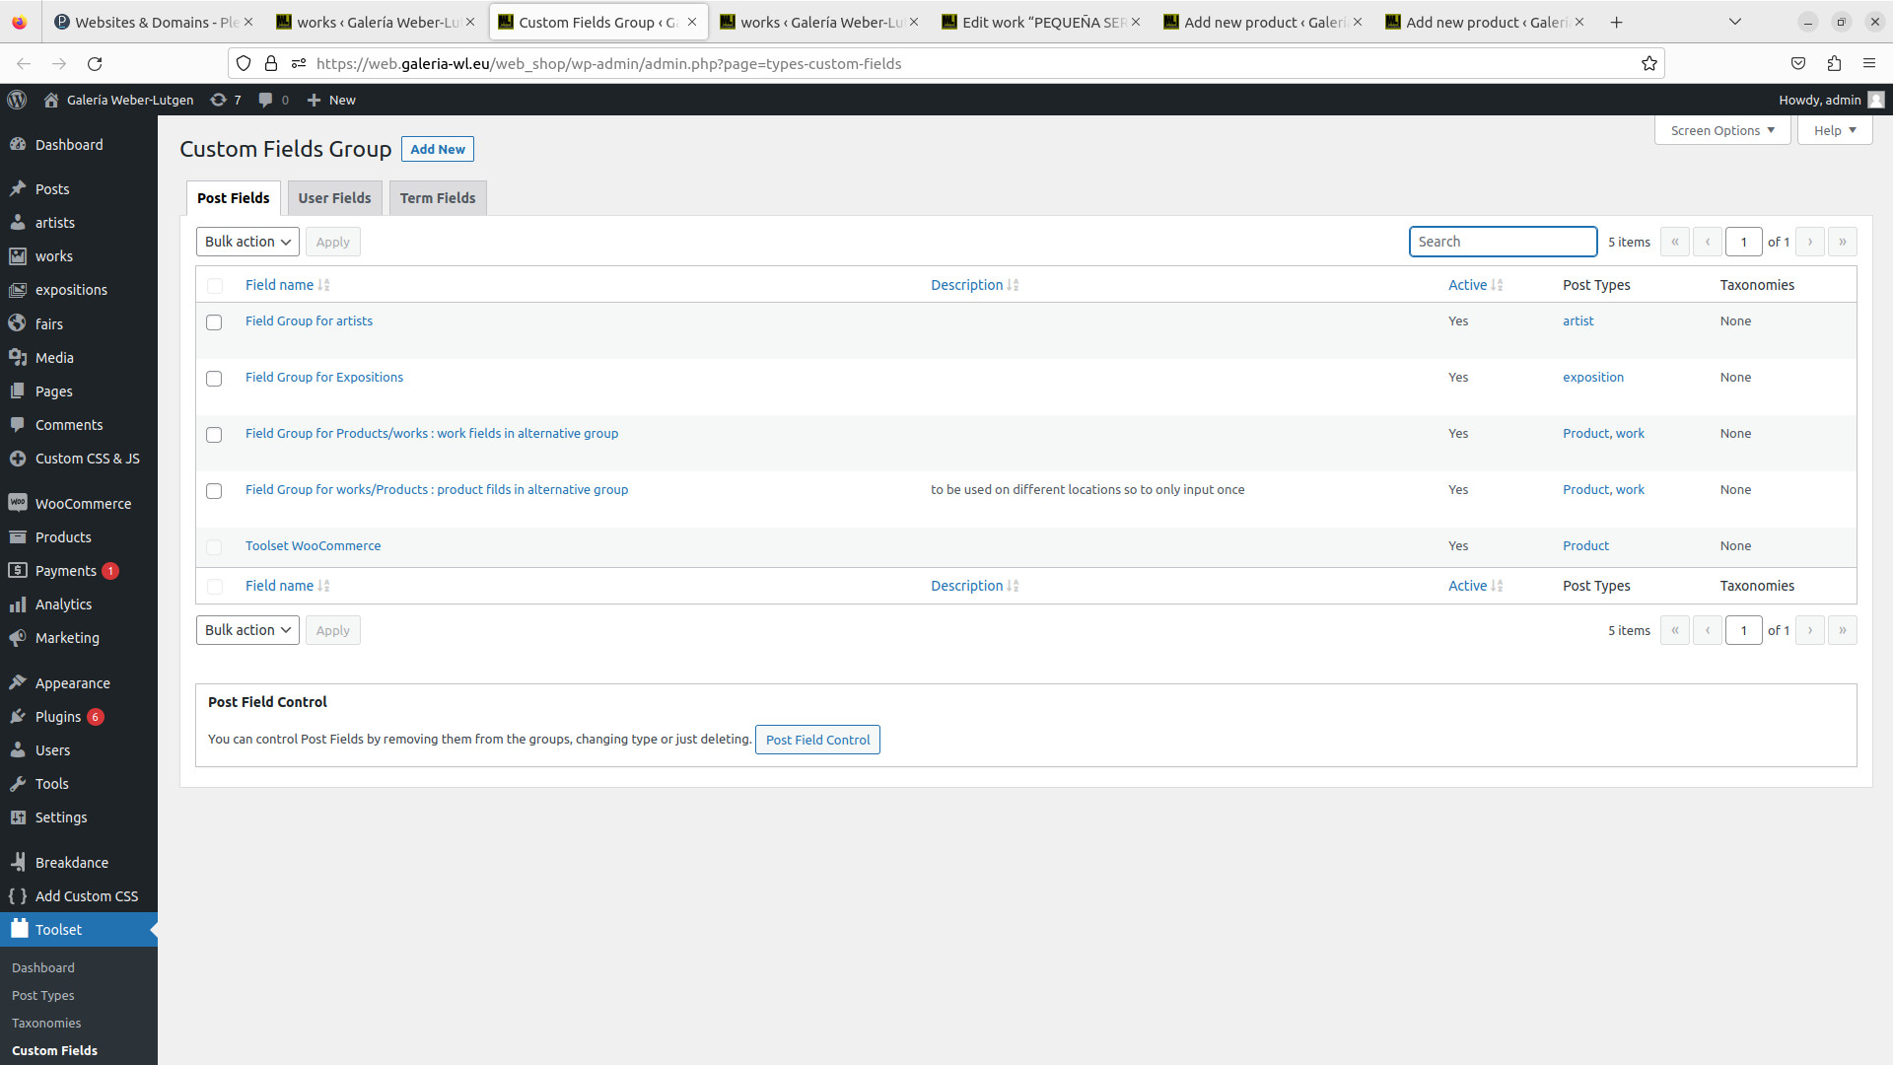The width and height of the screenshot is (1893, 1065).
Task: Open the Firefox hamburger menu
Action: coord(1869,63)
